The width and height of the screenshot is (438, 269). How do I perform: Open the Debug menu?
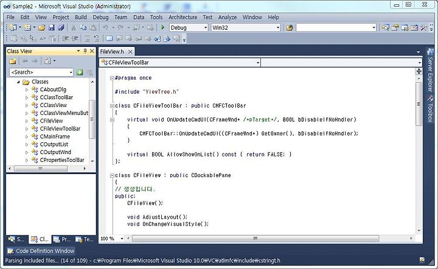click(100, 17)
